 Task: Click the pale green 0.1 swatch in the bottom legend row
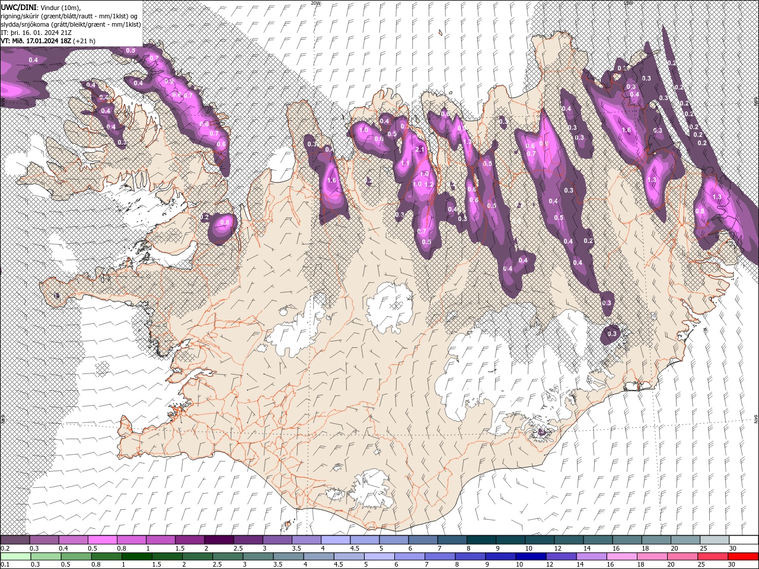[x=15, y=556]
